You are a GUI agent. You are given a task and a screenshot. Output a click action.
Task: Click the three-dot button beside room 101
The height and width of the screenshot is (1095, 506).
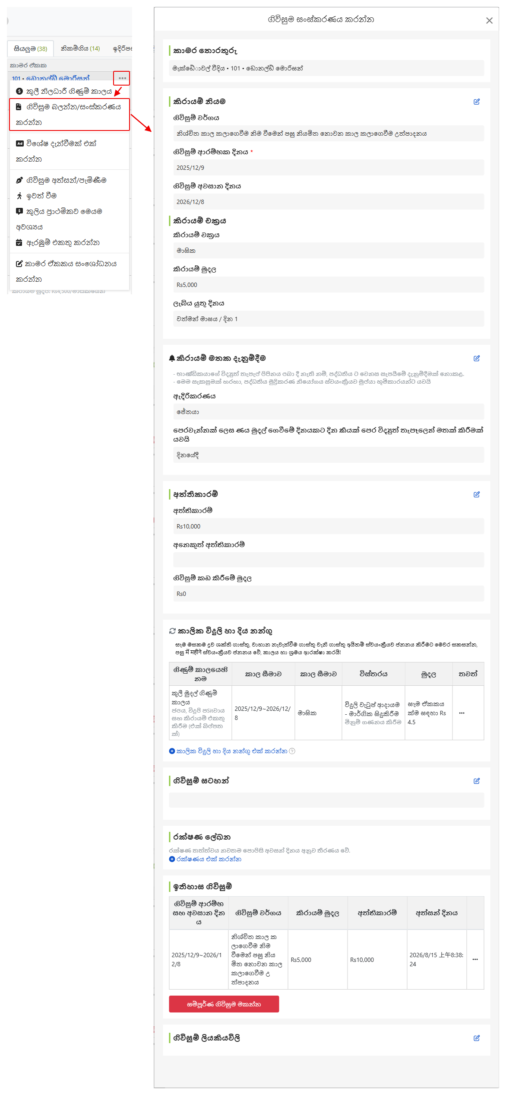coord(122,78)
